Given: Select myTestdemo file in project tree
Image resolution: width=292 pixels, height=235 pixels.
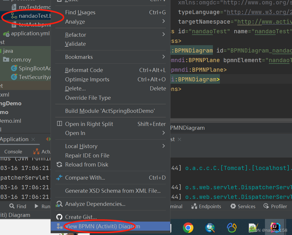Looking at the screenshot, I should [35, 7].
